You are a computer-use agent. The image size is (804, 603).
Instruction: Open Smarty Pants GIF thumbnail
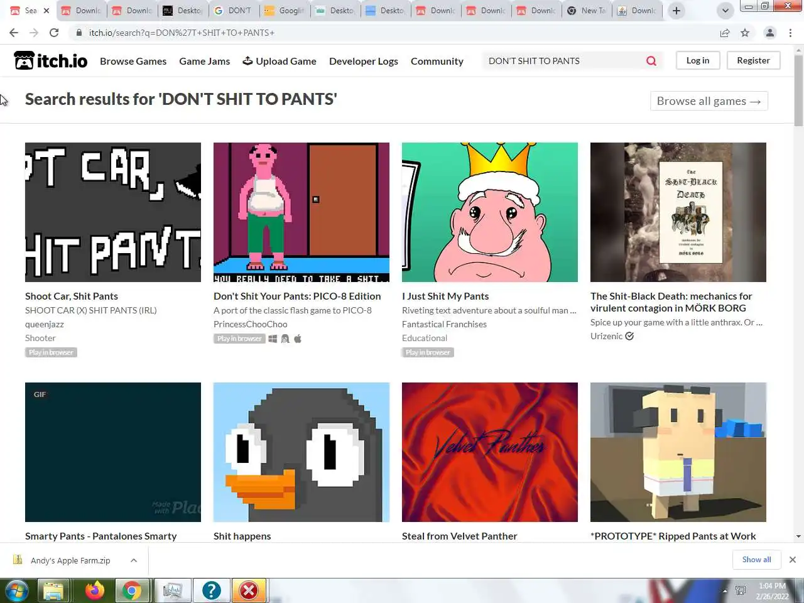pyautogui.click(x=113, y=452)
